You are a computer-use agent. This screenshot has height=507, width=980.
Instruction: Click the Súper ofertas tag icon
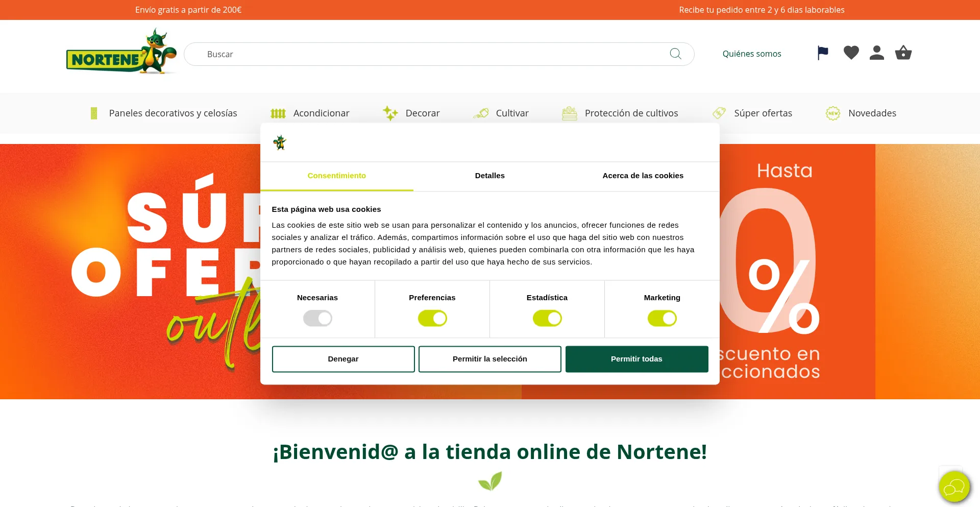(719, 113)
